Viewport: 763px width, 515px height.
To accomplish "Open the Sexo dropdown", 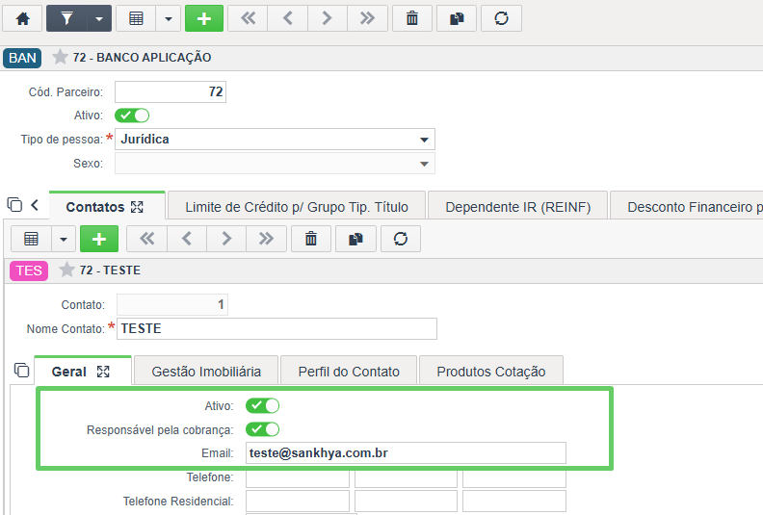I will pyautogui.click(x=275, y=164).
